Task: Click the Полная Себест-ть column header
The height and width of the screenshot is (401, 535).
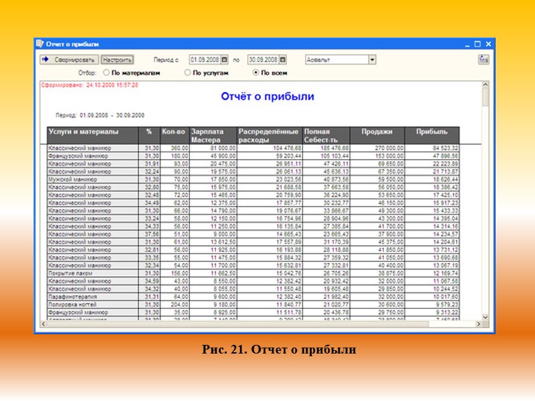Action: click(x=326, y=136)
